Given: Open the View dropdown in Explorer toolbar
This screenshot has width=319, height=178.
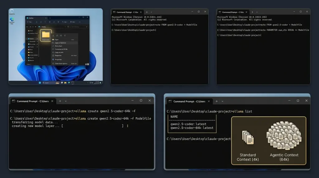Looking at the screenshot, I should point(73,22).
